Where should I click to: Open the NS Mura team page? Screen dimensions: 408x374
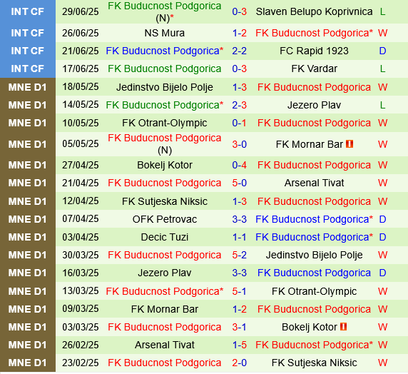coord(165,33)
